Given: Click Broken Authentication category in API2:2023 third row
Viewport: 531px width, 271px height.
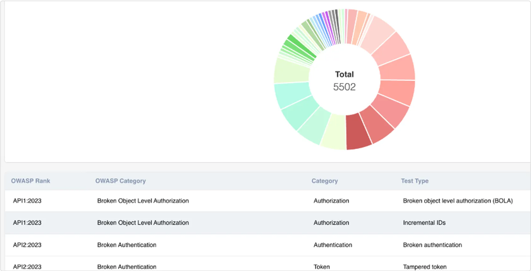Looking at the screenshot, I should 127,245.
